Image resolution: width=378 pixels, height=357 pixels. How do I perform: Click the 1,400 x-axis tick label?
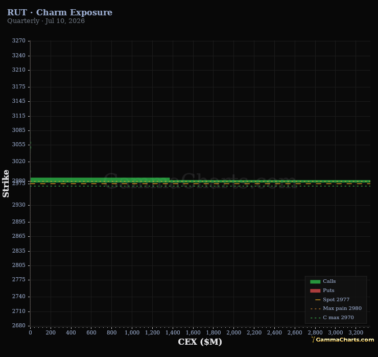click(x=173, y=332)
